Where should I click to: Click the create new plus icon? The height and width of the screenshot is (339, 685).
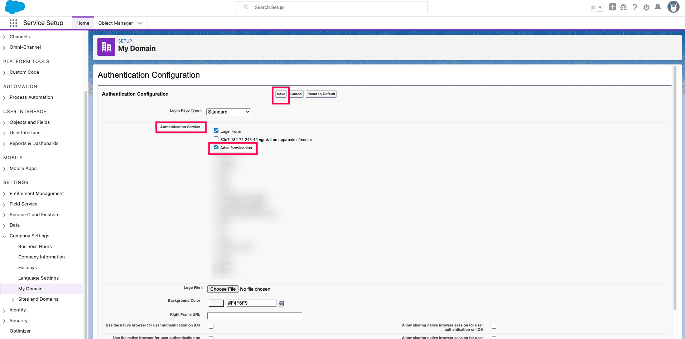coord(612,7)
